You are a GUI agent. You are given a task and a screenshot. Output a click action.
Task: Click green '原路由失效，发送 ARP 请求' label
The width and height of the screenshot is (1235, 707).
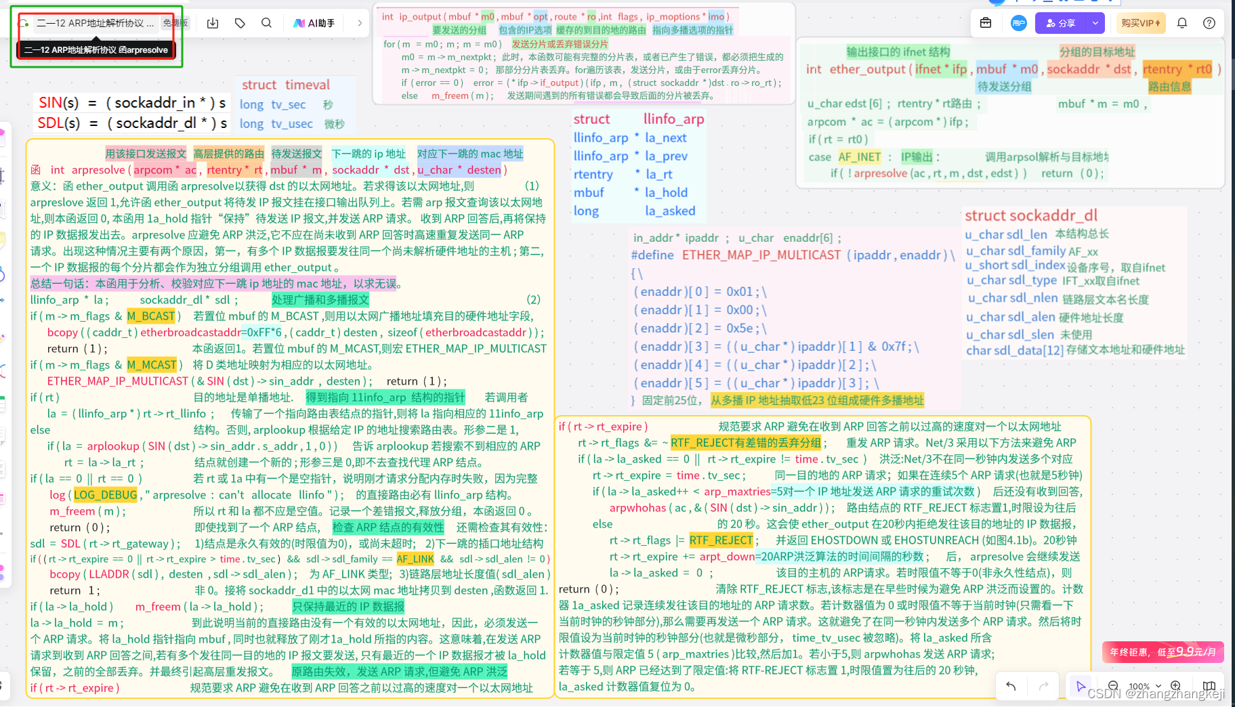coord(400,672)
